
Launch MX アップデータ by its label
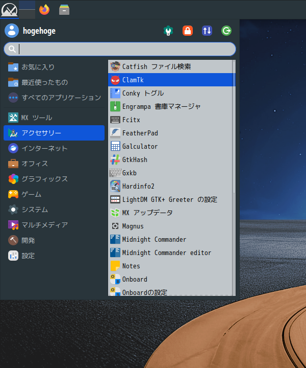[147, 213]
